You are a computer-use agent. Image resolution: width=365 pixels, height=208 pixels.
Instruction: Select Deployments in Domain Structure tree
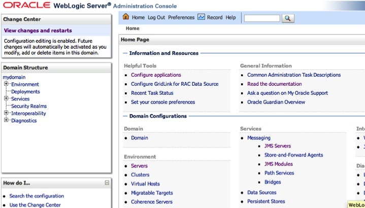[25, 92]
